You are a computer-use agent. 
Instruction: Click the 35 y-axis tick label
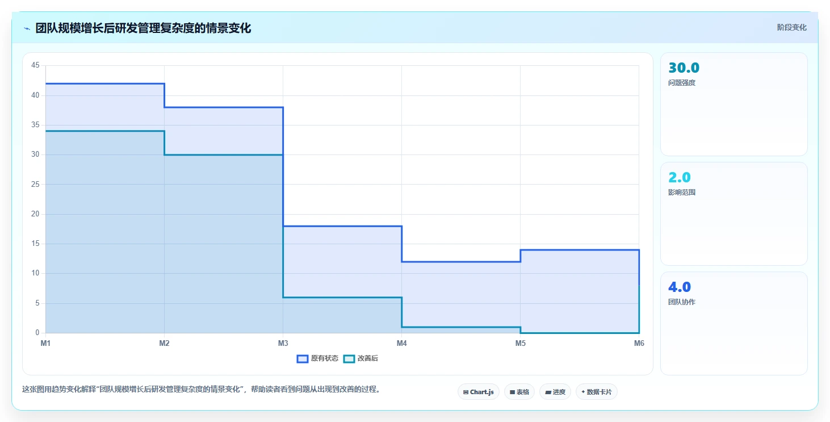click(x=35, y=125)
